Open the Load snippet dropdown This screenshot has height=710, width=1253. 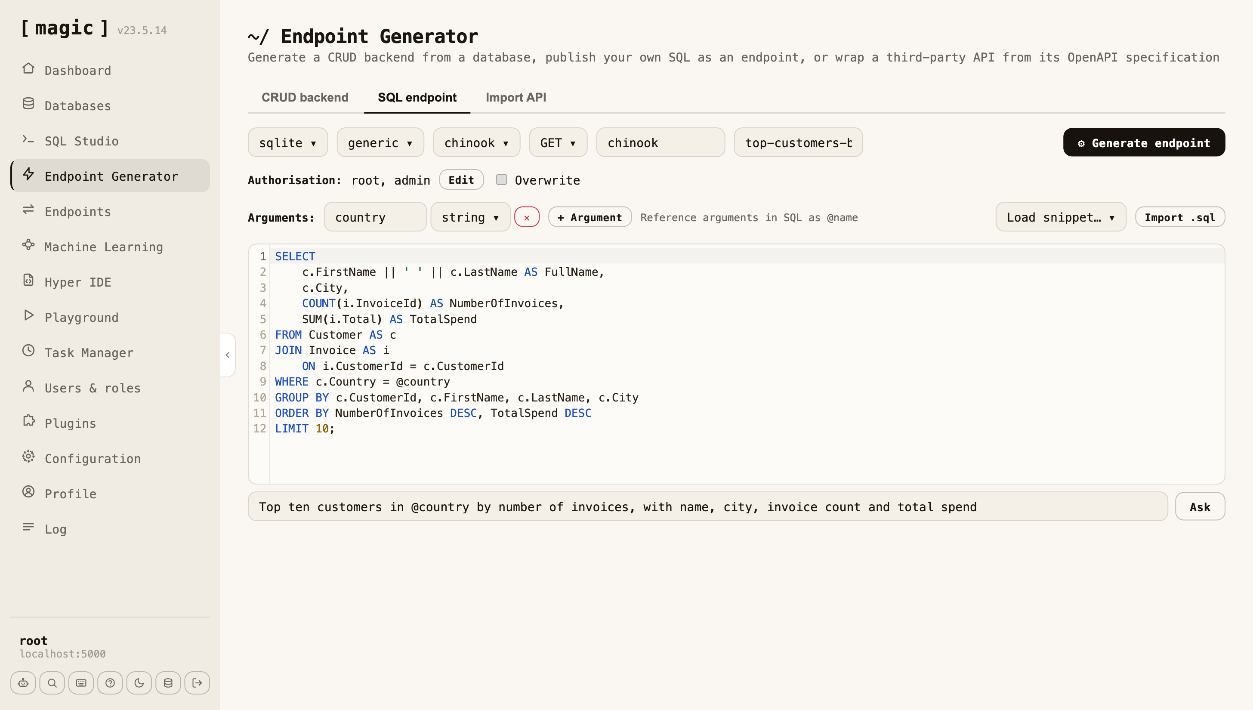pyautogui.click(x=1060, y=217)
